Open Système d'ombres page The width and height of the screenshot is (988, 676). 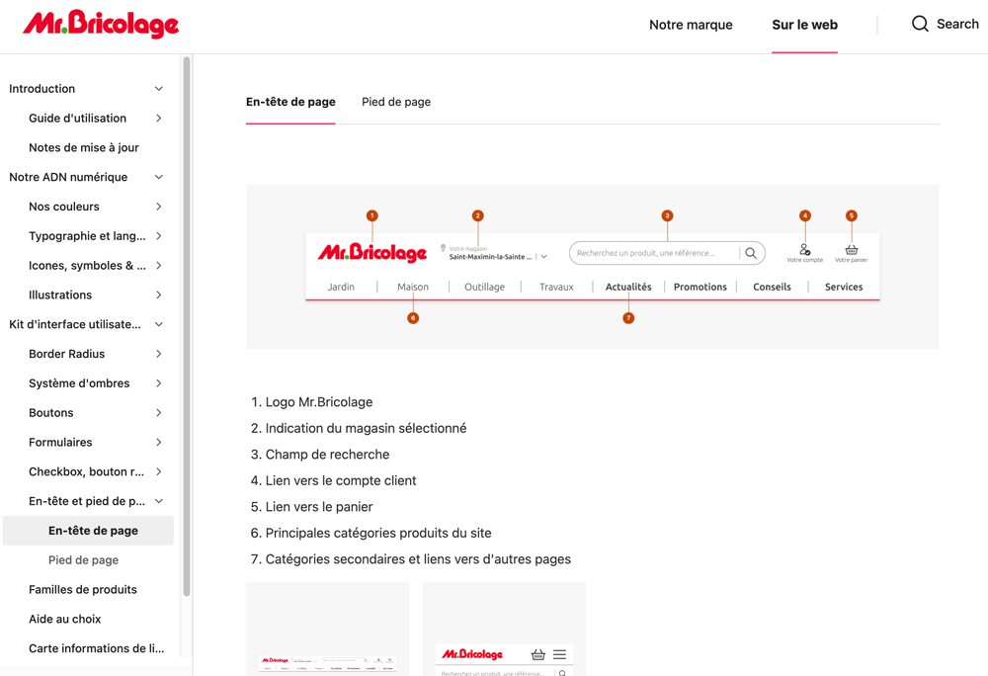point(79,383)
